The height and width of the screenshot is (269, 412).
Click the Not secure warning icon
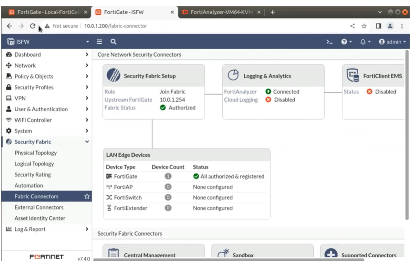[x=47, y=26]
